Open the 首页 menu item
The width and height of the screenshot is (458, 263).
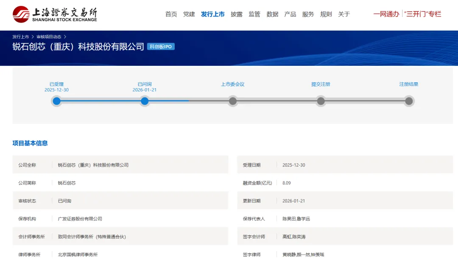pyautogui.click(x=171, y=14)
